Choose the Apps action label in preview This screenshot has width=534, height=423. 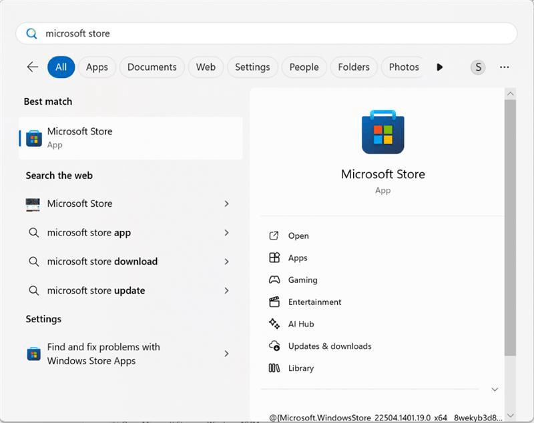point(298,258)
